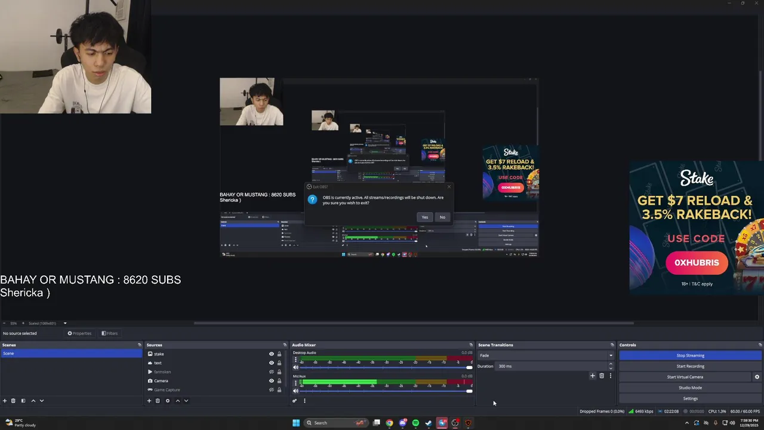Open scene filters icon in Scenes panel
This screenshot has width=764, height=430.
pyautogui.click(x=23, y=401)
